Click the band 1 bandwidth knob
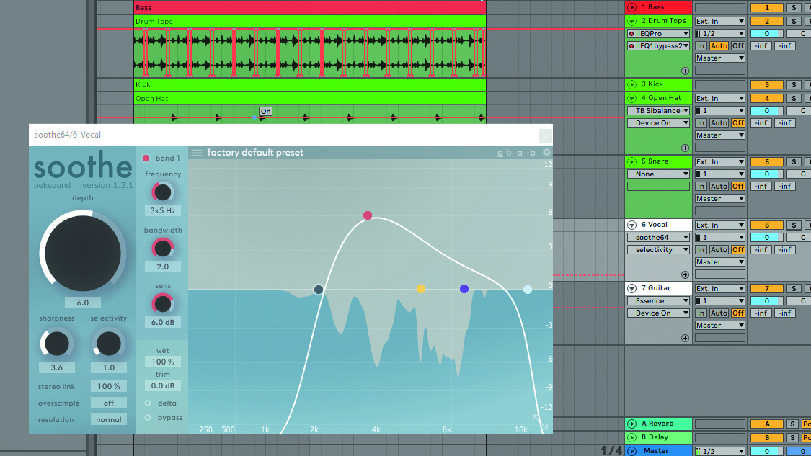811x456 pixels. pos(162,249)
